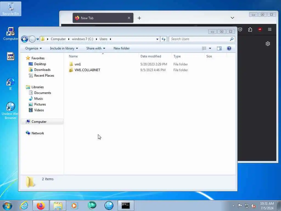Image resolution: width=281 pixels, height=211 pixels.
Task: Sort by the Size column header
Action: (x=216, y=56)
